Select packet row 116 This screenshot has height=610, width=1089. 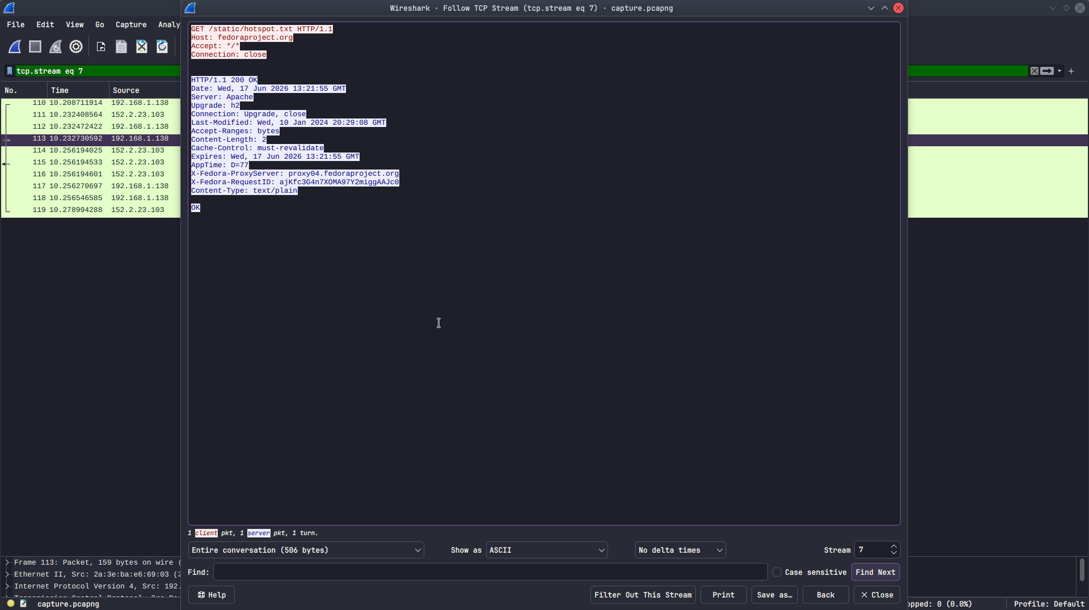click(x=91, y=175)
